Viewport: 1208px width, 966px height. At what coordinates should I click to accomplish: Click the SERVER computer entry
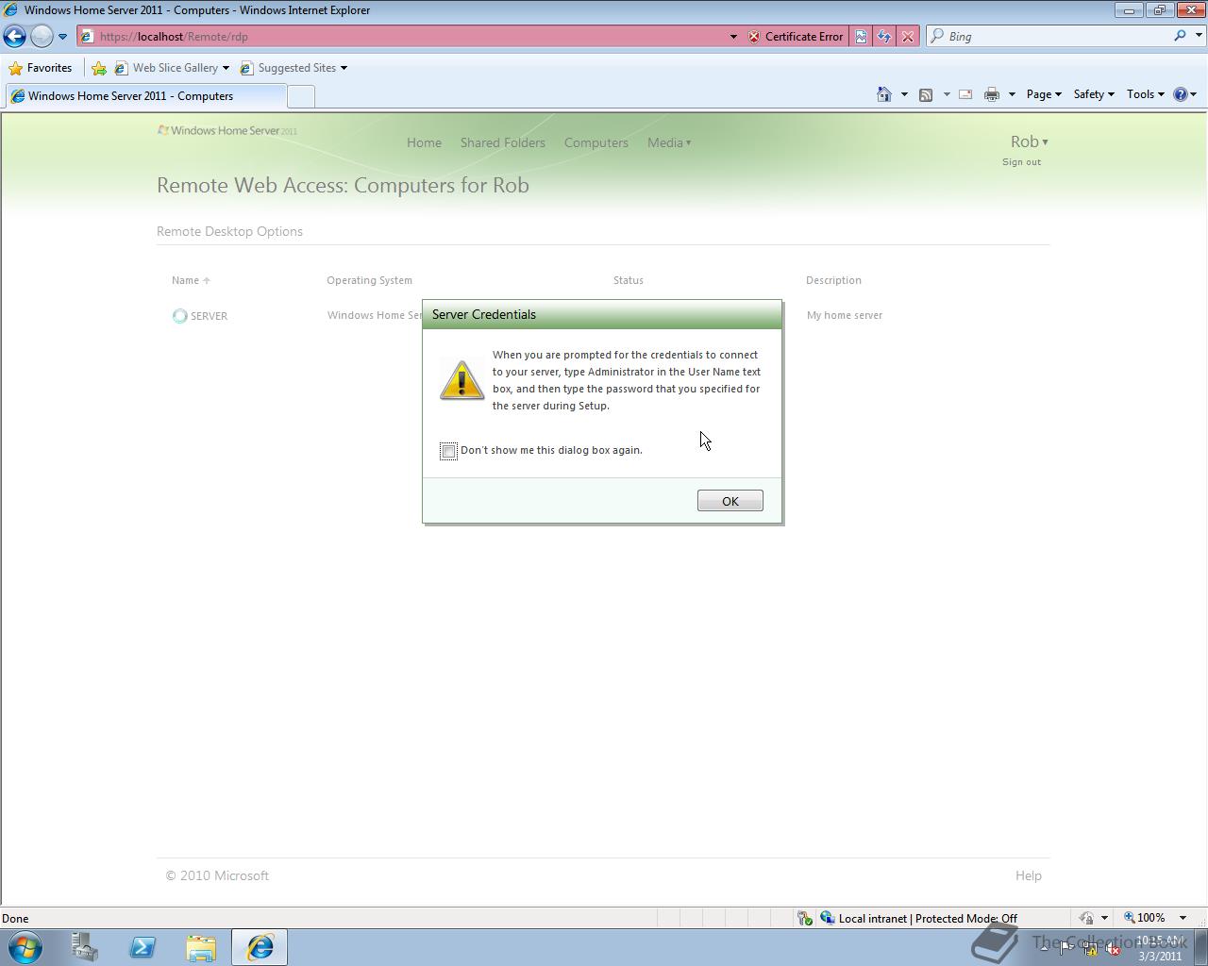200,316
